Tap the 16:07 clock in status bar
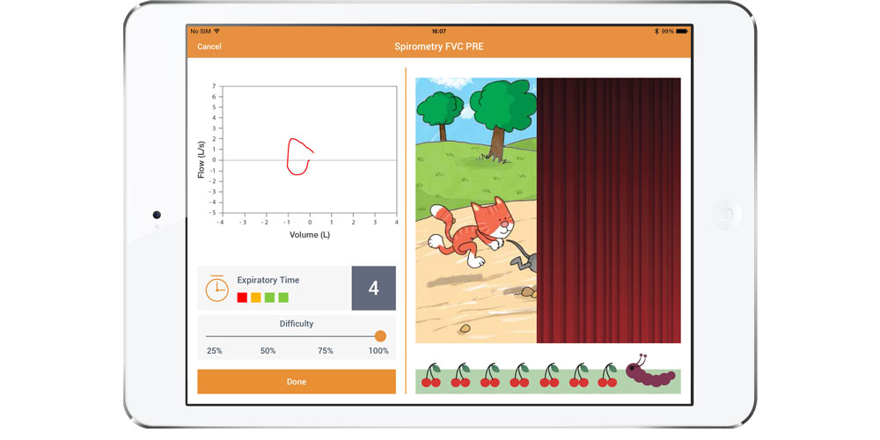 (439, 32)
